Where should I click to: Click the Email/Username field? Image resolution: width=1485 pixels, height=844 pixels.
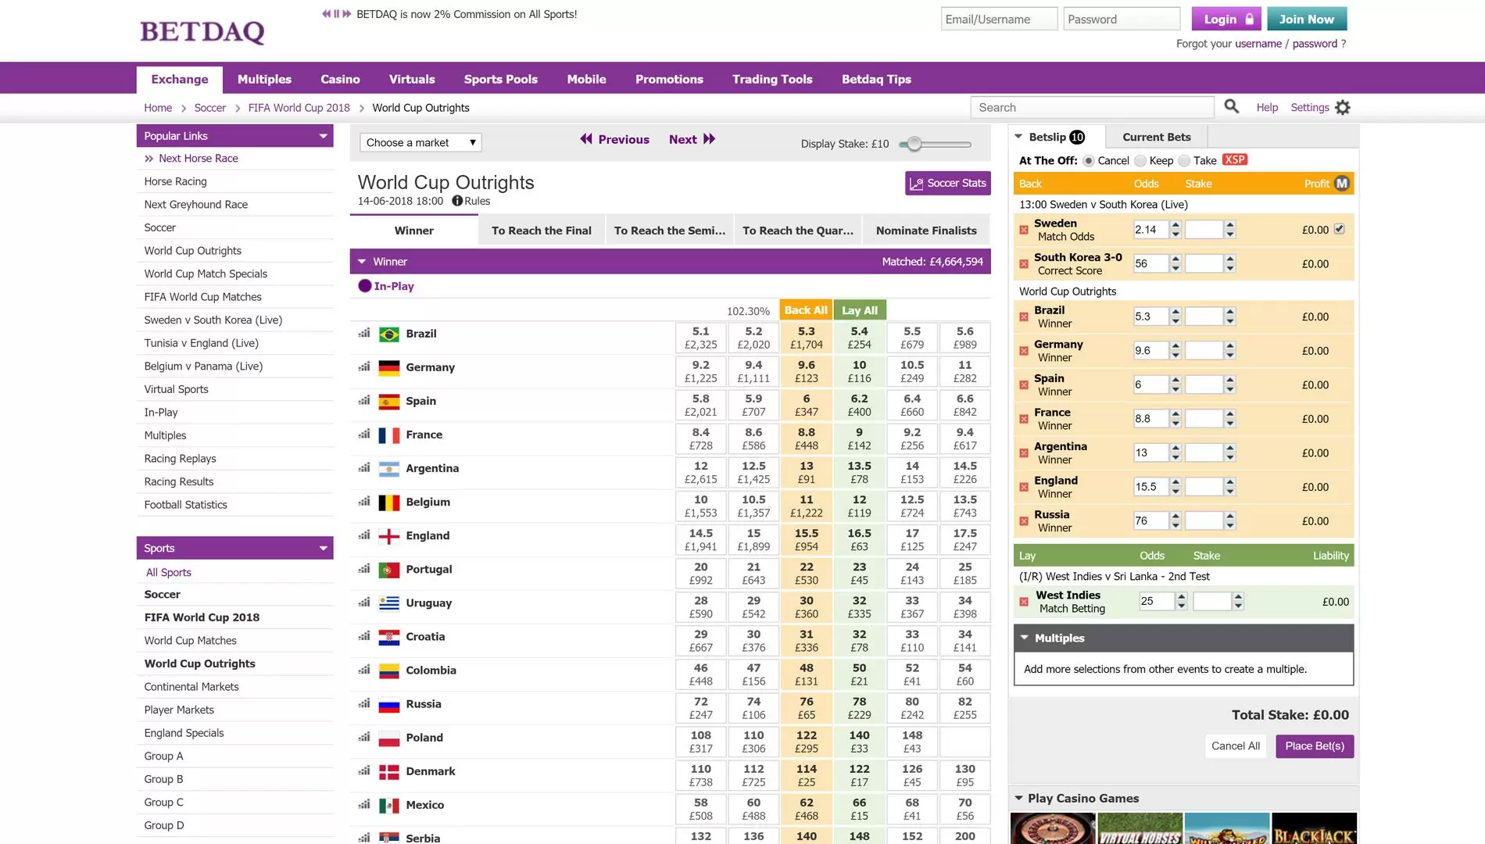[x=999, y=19]
